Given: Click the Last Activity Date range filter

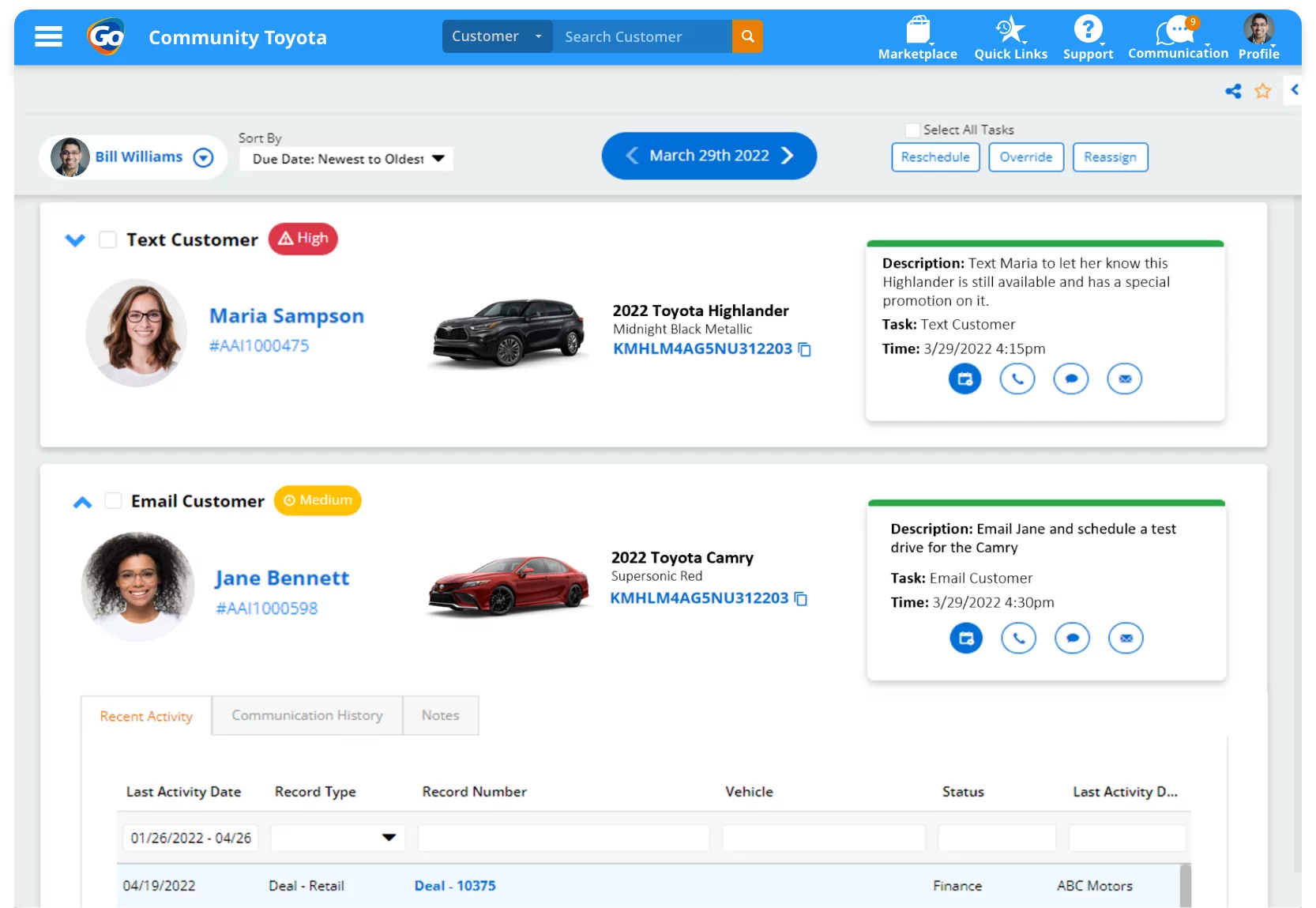Looking at the screenshot, I should tap(191, 838).
